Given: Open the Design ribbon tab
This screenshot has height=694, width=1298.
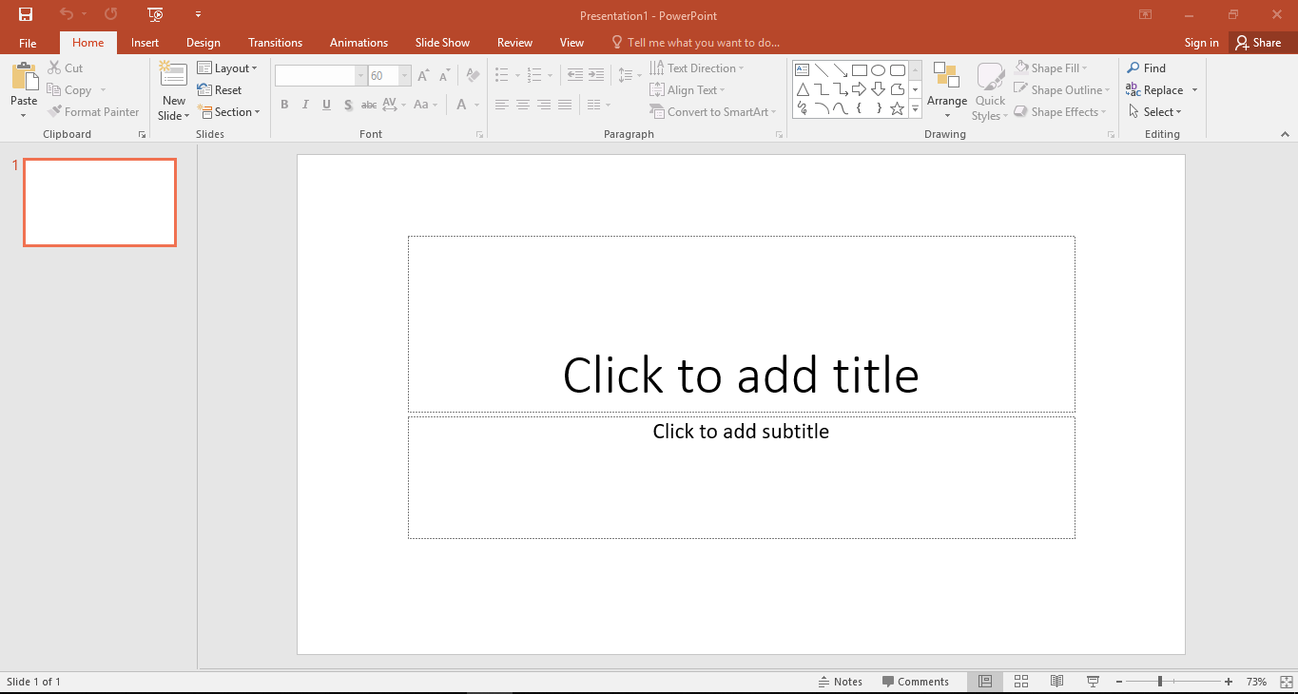Looking at the screenshot, I should [x=203, y=42].
